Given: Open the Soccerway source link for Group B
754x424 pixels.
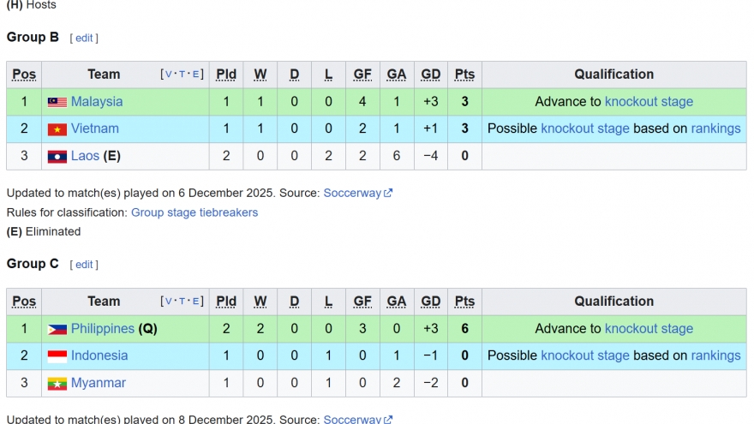Looking at the screenshot, I should 352,194.
